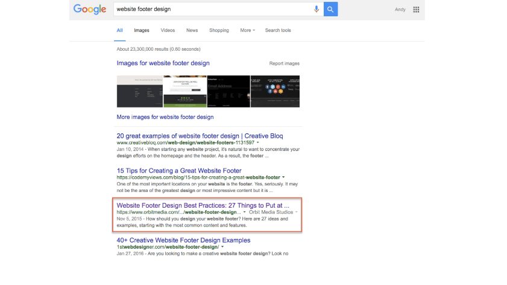Click the Nov 5, 2015 snippet text
This screenshot has width=507, height=285.
tap(203, 222)
